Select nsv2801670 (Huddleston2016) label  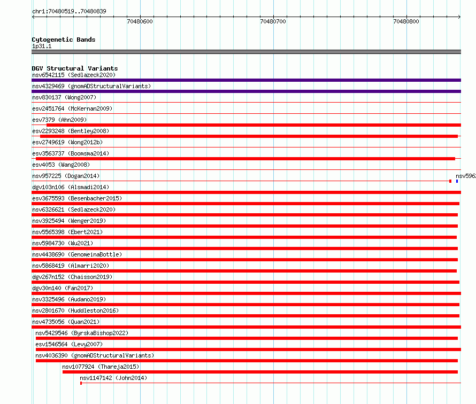(x=75, y=310)
